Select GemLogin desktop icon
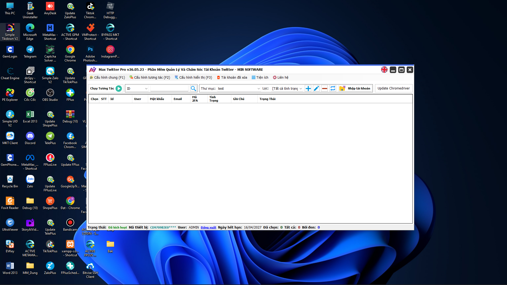 click(10, 52)
